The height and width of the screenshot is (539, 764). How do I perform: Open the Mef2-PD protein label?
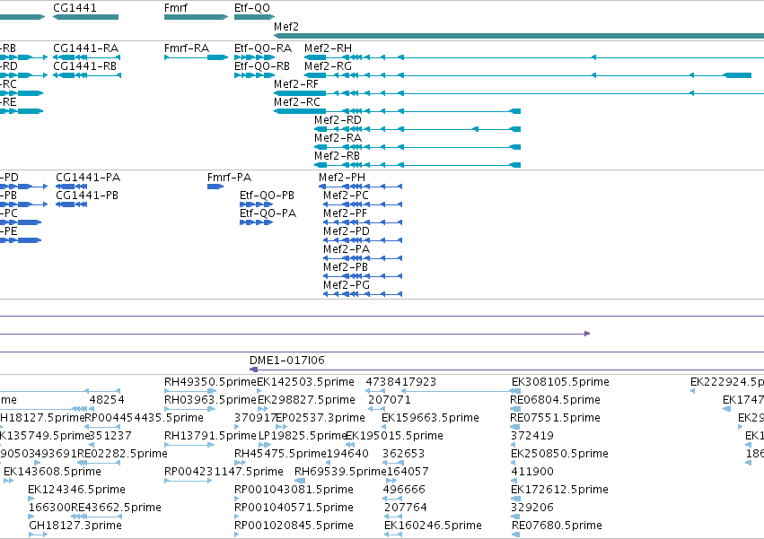pyautogui.click(x=347, y=231)
